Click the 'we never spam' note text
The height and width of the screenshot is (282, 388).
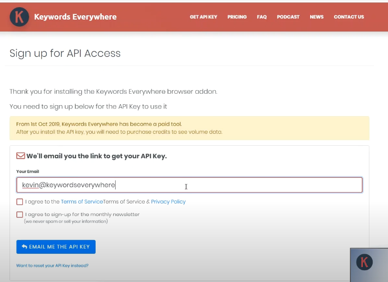pyautogui.click(x=66, y=221)
